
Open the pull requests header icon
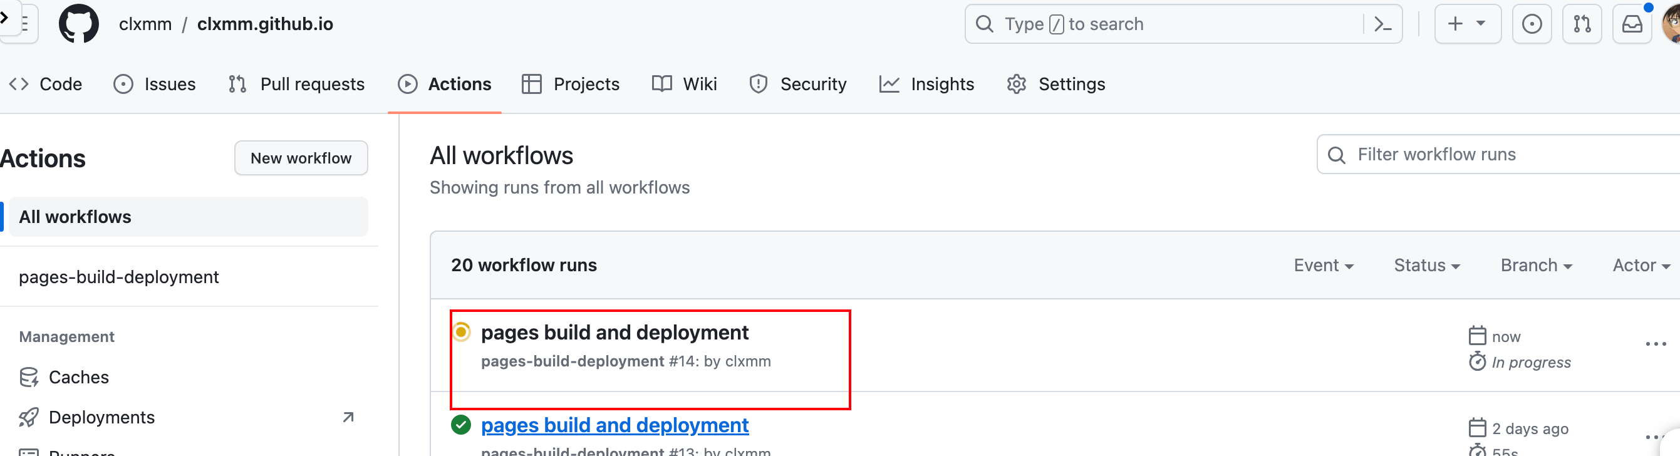tap(1582, 24)
